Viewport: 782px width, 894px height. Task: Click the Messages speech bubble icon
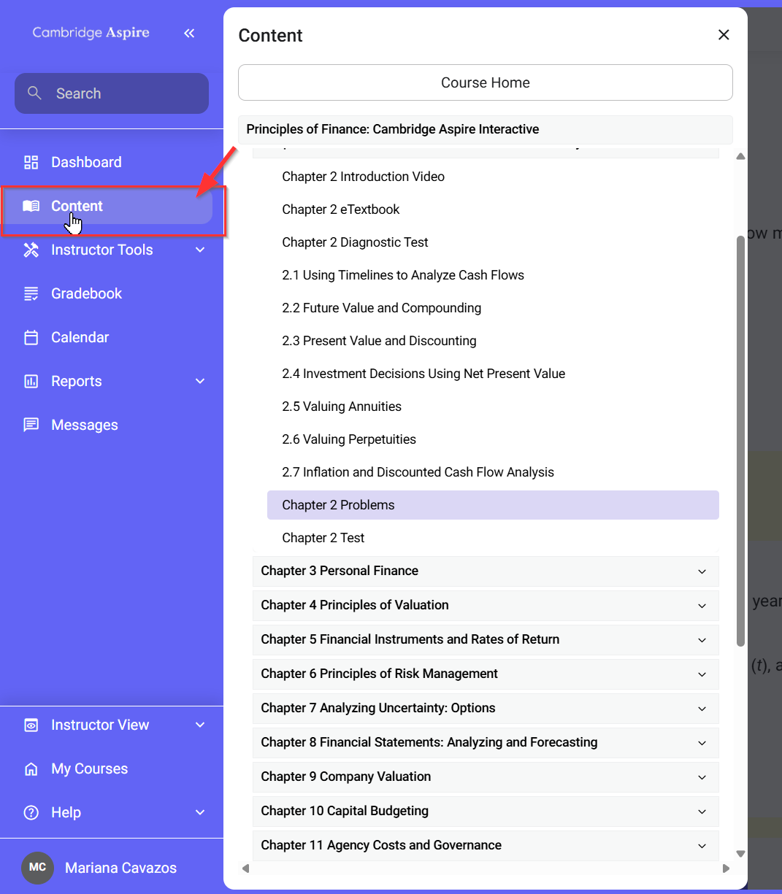tap(31, 425)
